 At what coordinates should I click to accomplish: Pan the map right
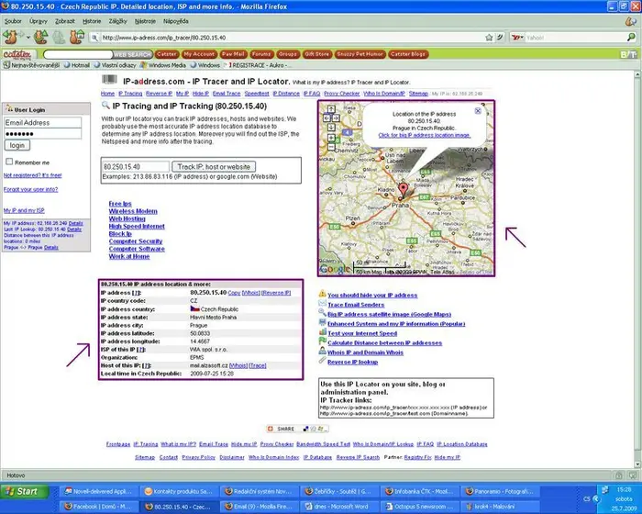coord(336,118)
